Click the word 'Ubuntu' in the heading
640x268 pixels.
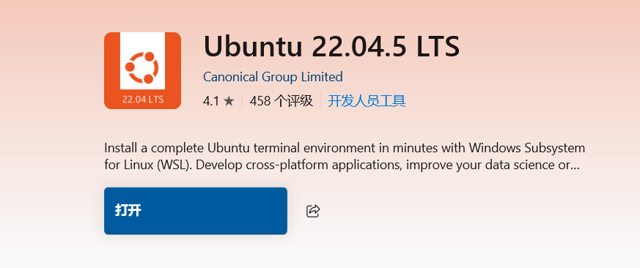click(x=253, y=46)
